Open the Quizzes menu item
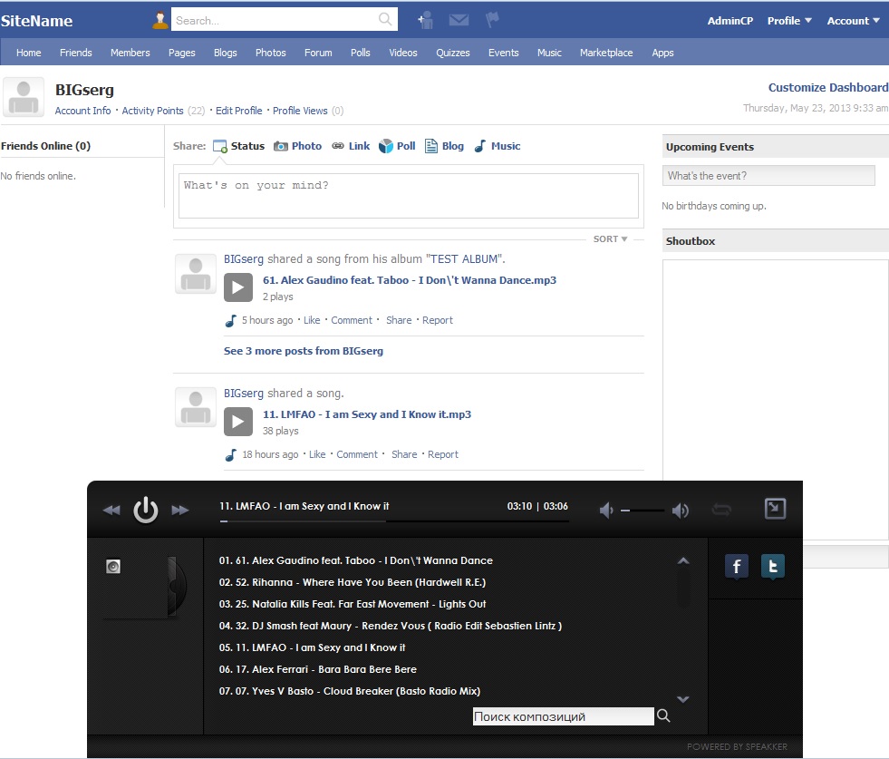The height and width of the screenshot is (759, 889). (x=452, y=53)
